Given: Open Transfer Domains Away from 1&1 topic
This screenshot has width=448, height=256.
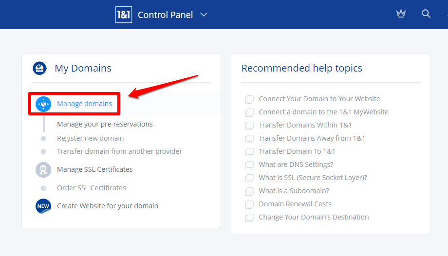Looking at the screenshot, I should click(312, 138).
